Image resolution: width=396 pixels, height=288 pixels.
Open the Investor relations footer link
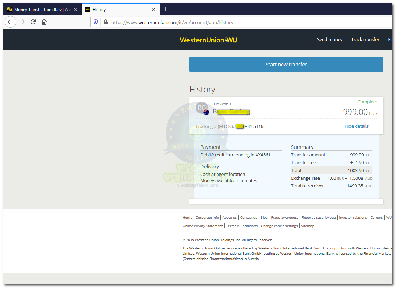[x=353, y=218]
